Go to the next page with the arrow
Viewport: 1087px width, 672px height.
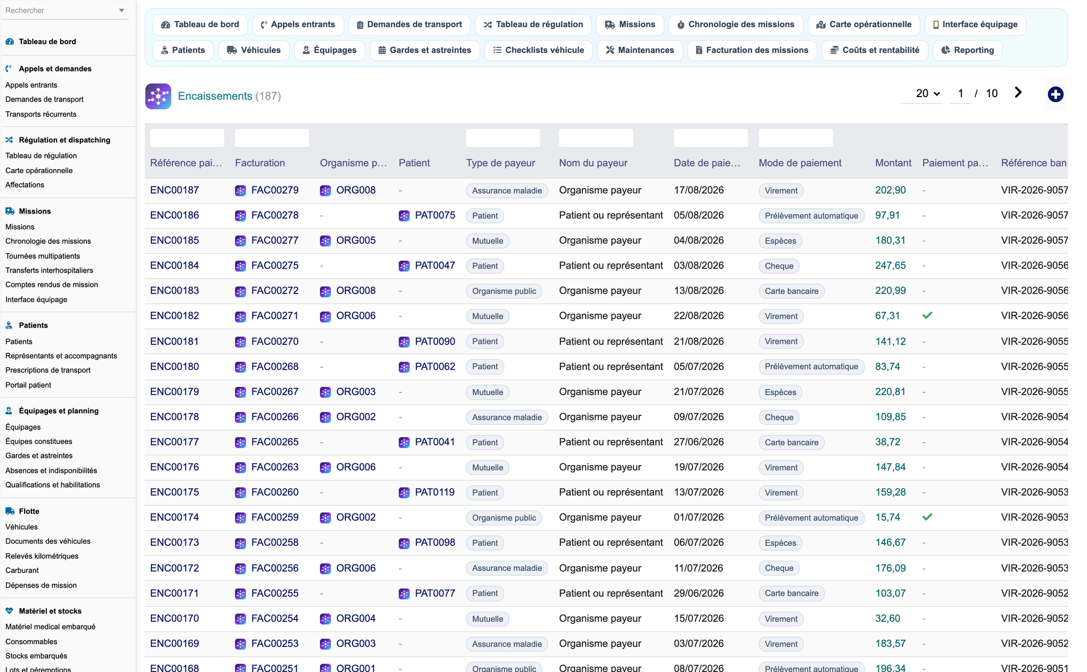[x=1018, y=93]
